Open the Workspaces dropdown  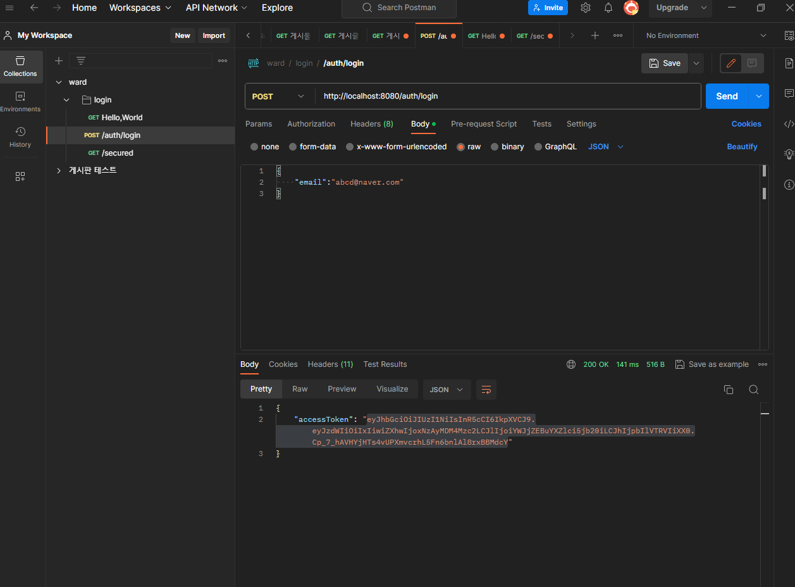click(140, 8)
